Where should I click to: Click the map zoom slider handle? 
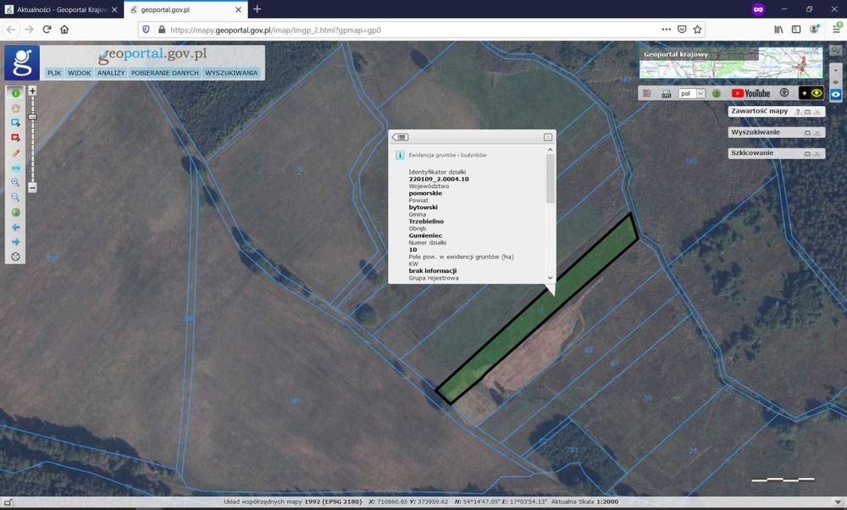click(32, 117)
